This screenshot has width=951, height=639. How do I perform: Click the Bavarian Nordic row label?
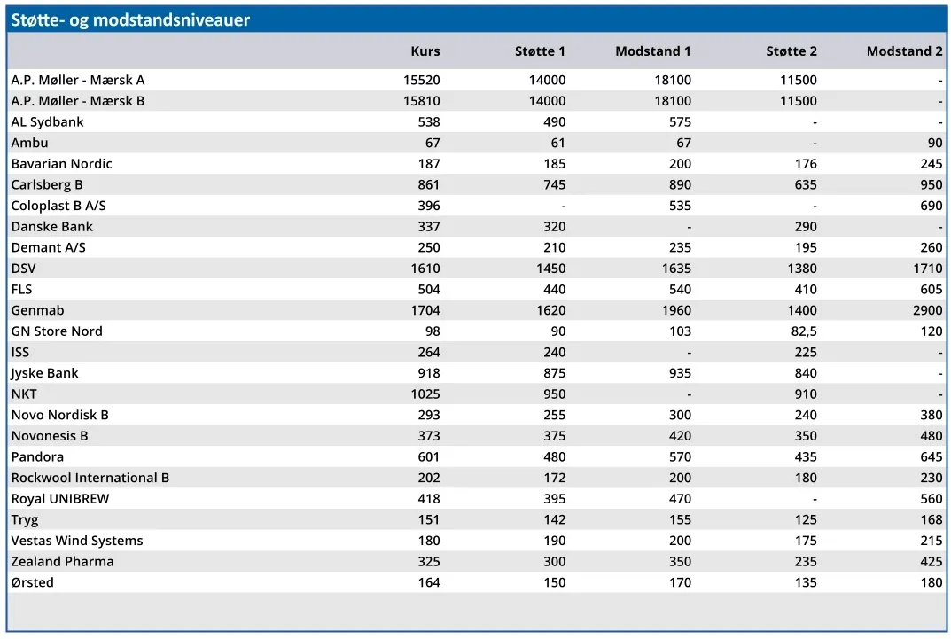click(x=61, y=164)
